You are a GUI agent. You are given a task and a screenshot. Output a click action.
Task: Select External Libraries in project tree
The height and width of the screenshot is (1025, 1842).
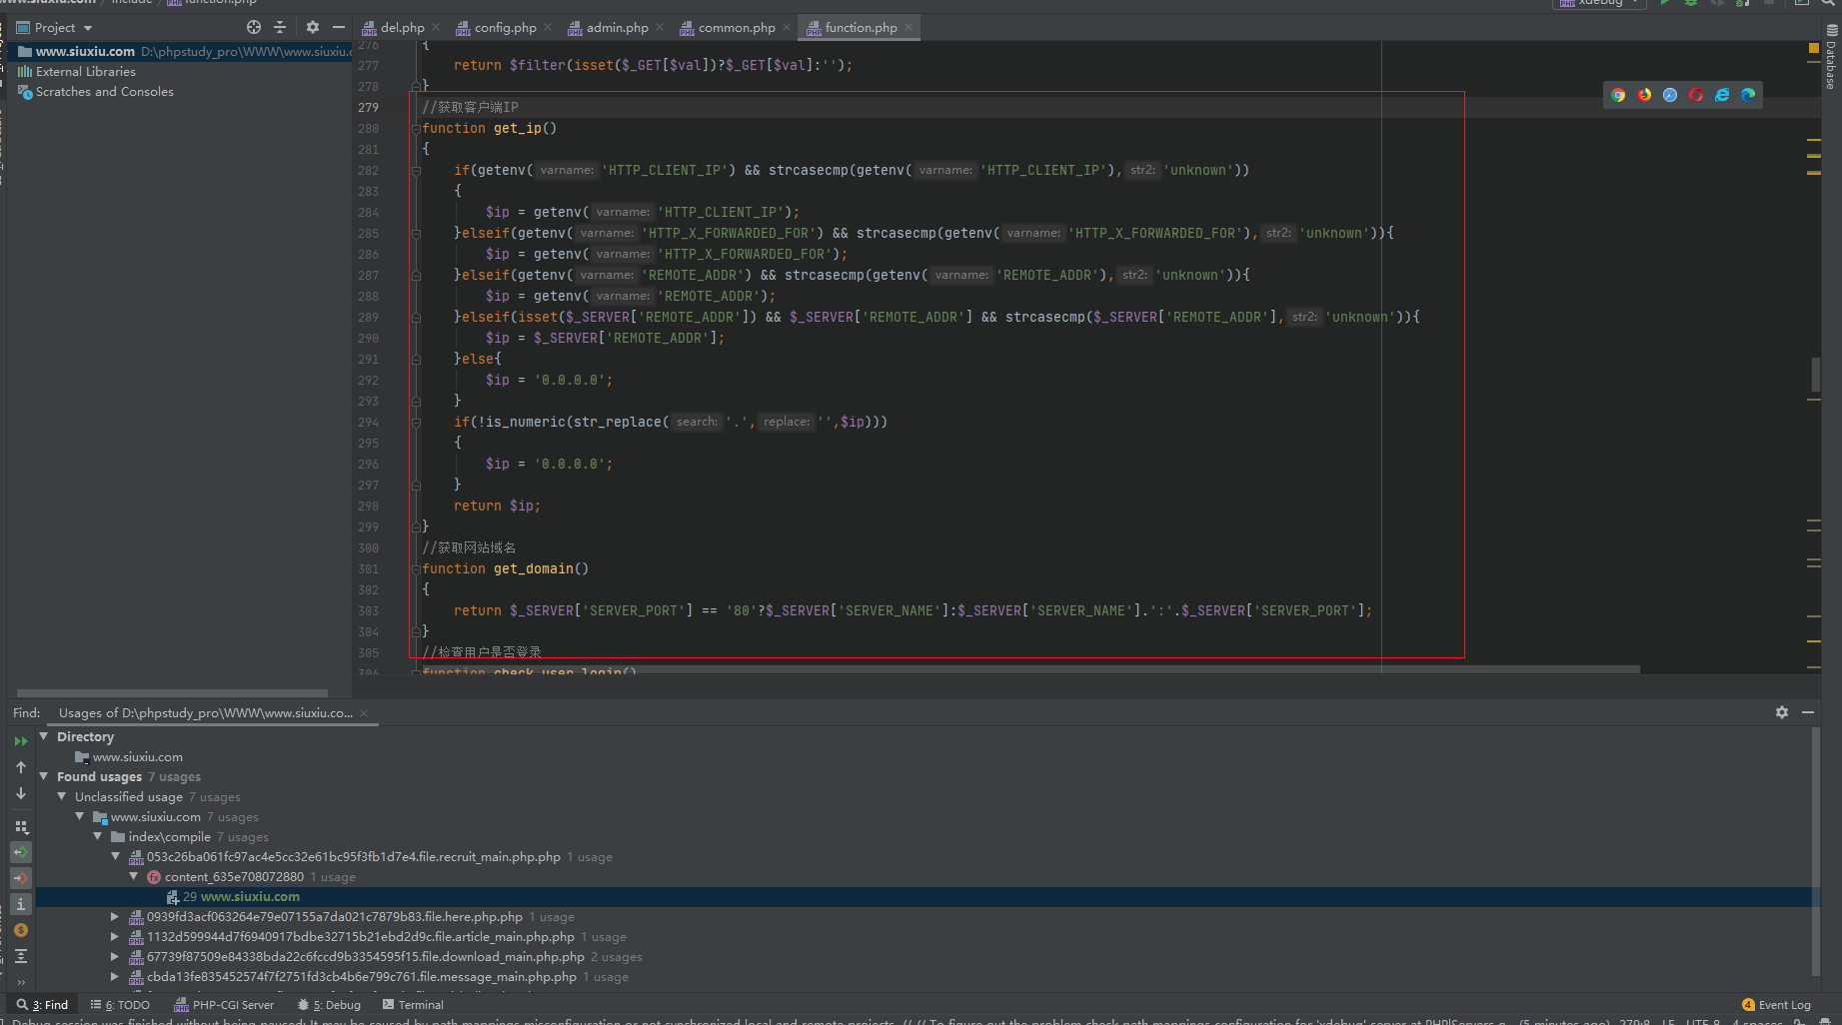pyautogui.click(x=86, y=72)
